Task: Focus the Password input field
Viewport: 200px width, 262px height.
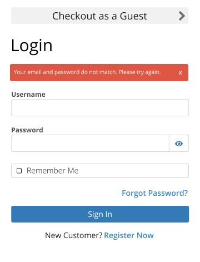Action: click(90, 143)
